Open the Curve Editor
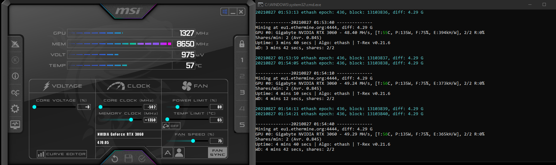This screenshot has width=556, height=165. pos(62,154)
